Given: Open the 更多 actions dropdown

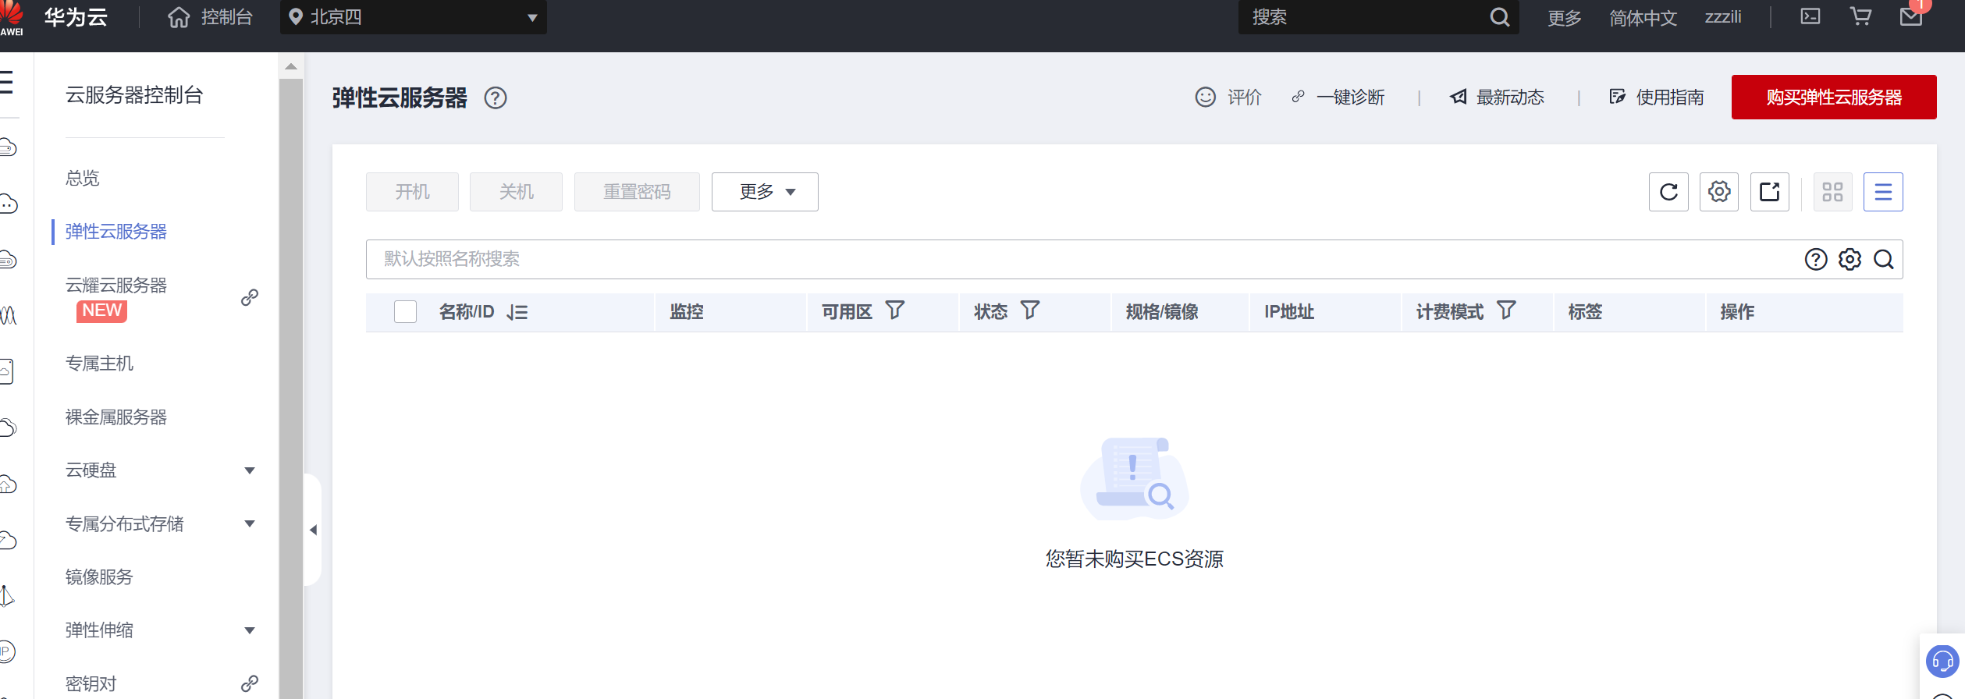Looking at the screenshot, I should tap(765, 192).
